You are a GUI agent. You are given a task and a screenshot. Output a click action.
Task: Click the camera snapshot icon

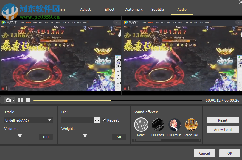[x=8, y=100]
